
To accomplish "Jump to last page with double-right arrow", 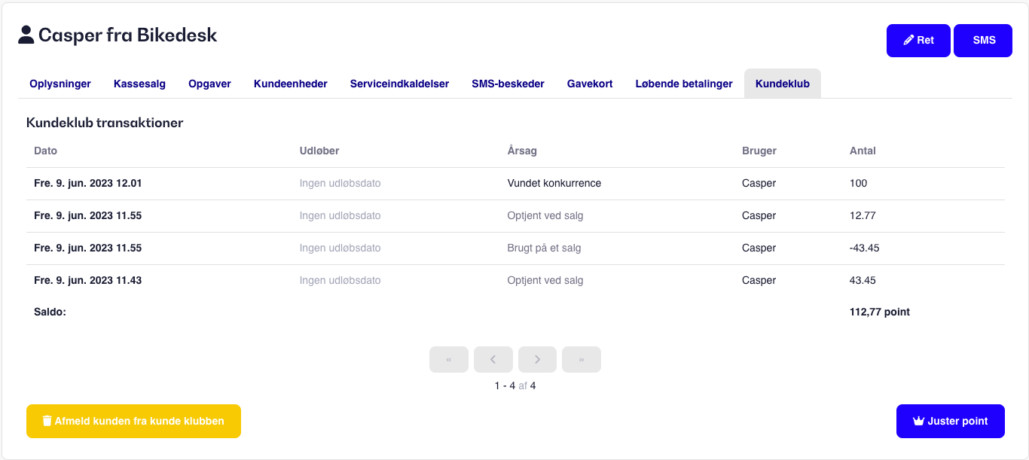I will tap(582, 360).
